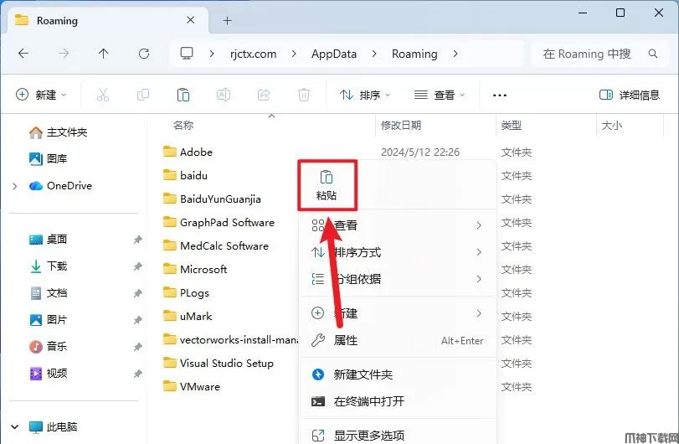Open 音乐 Music in sidebar
The width and height of the screenshot is (679, 444).
[x=48, y=347]
